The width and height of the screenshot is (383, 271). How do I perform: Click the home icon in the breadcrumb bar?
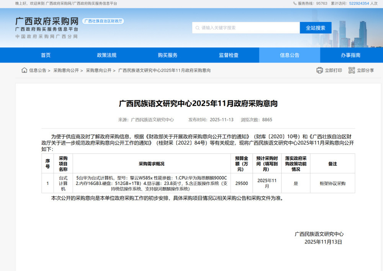click(x=24, y=70)
